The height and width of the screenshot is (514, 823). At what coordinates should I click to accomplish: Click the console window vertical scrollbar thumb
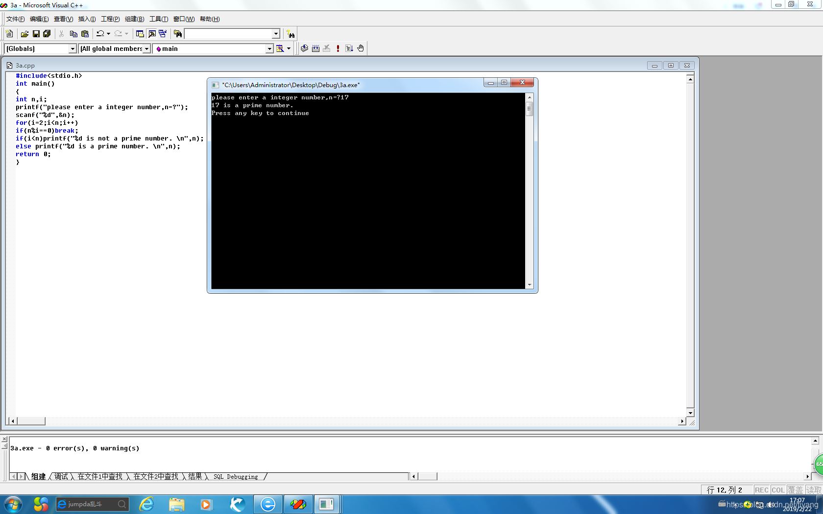(529, 109)
